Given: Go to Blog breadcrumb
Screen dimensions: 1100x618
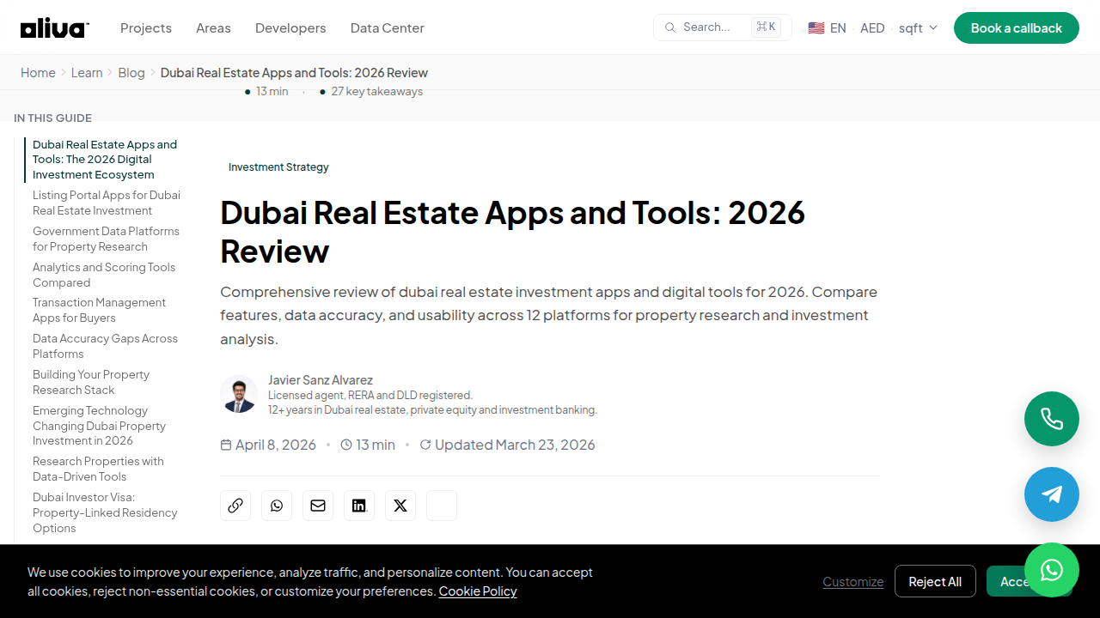Looking at the screenshot, I should point(131,73).
